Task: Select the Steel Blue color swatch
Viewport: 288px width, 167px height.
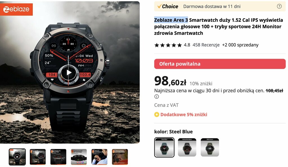Action: 164,147
